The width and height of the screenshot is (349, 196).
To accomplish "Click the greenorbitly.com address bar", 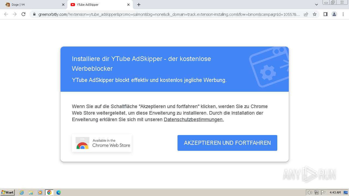I will [x=169, y=14].
